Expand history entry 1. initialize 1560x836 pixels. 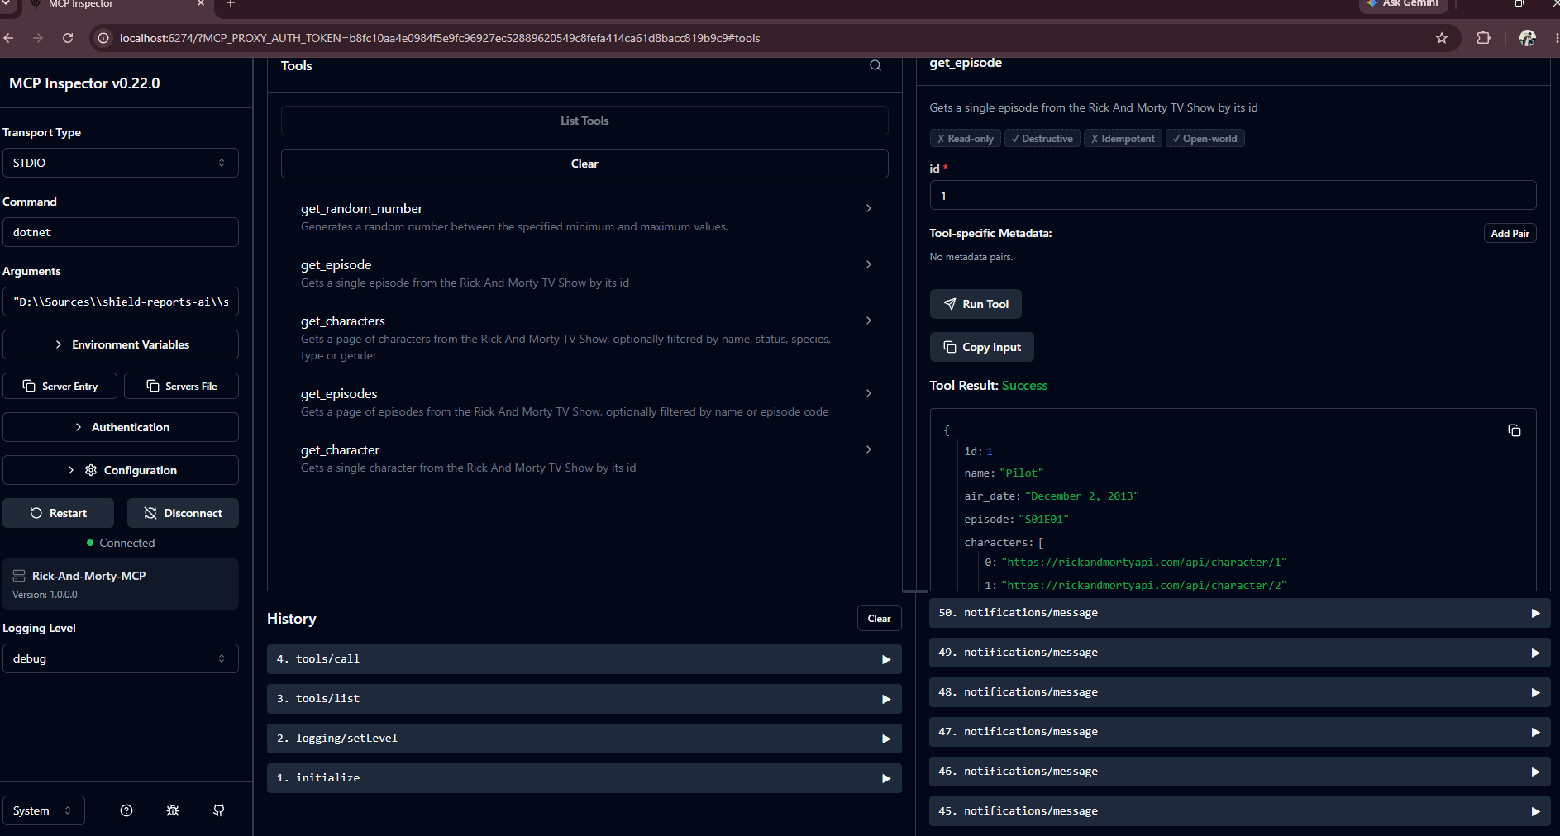tap(584, 778)
